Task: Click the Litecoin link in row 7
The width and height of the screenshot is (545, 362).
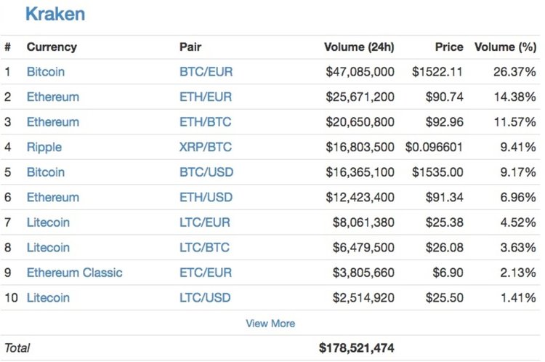Action: [x=48, y=222]
